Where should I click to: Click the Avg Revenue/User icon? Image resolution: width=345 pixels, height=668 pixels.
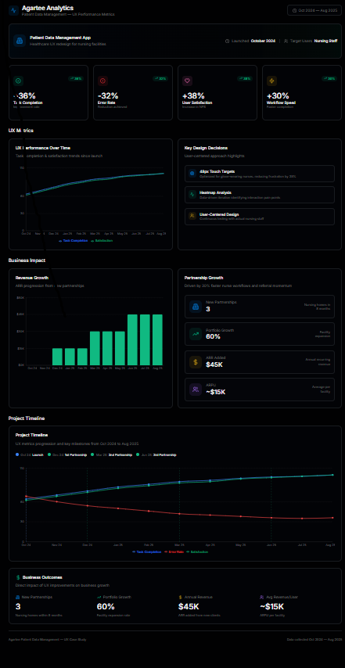(262, 598)
